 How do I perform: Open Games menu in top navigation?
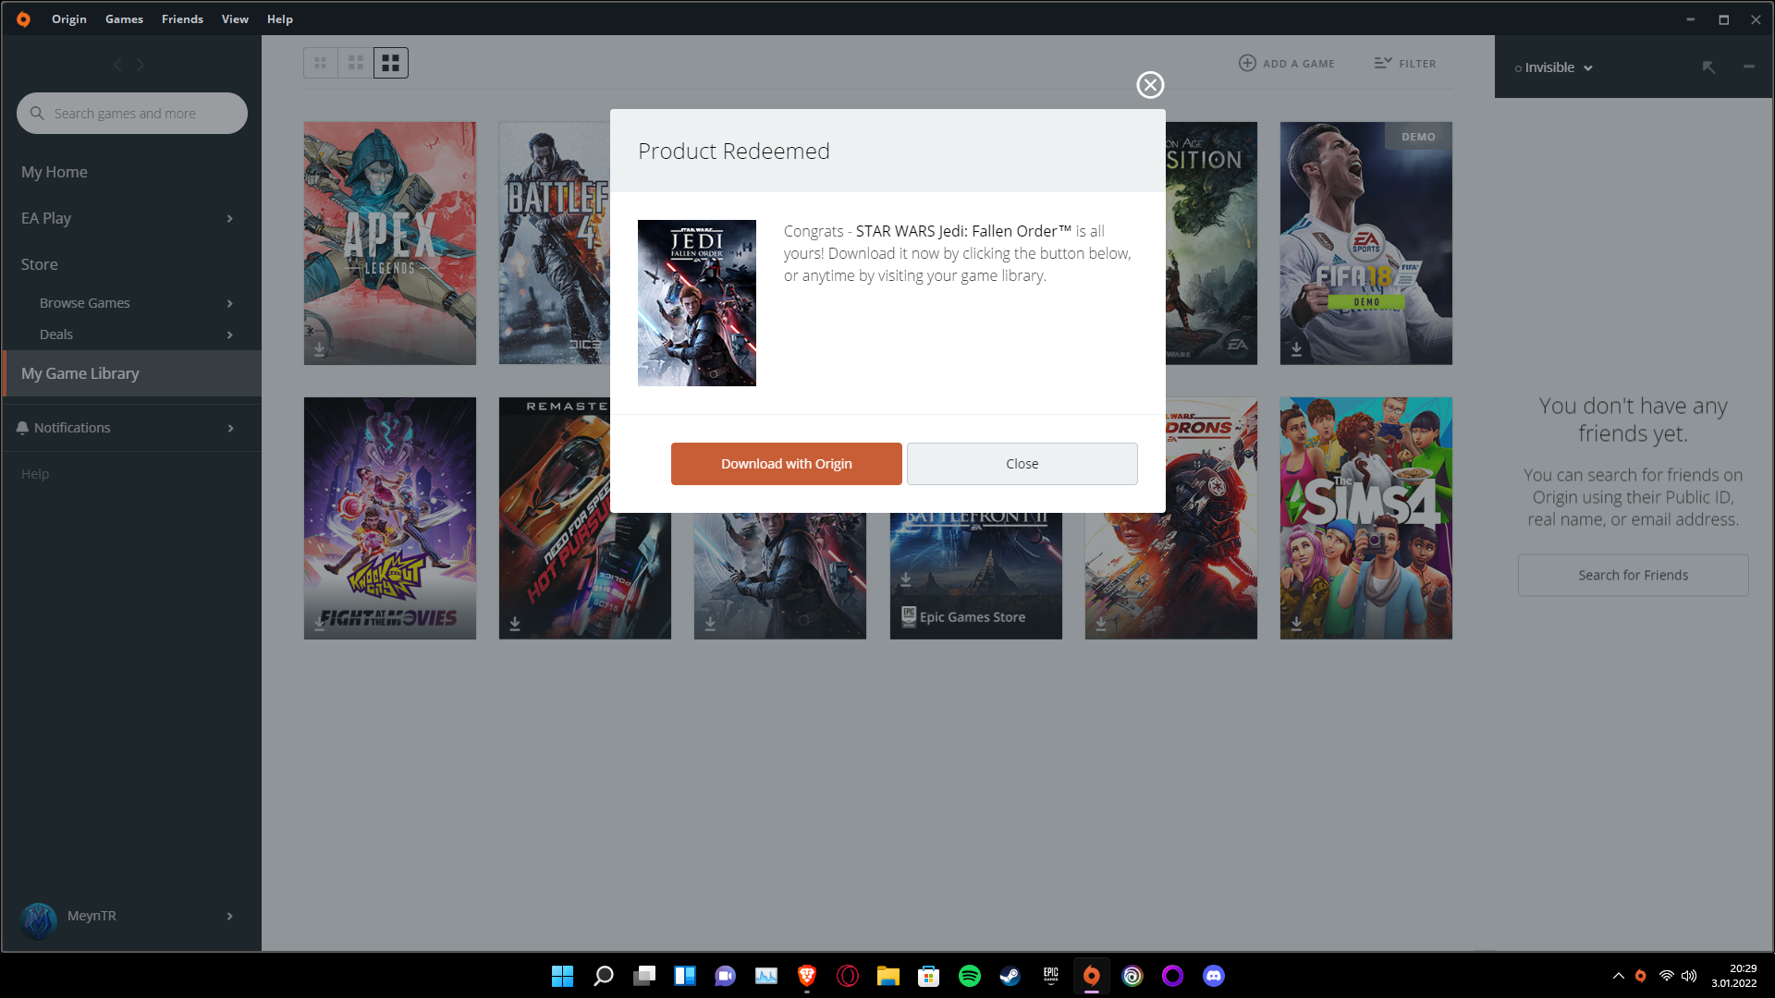[x=123, y=19]
